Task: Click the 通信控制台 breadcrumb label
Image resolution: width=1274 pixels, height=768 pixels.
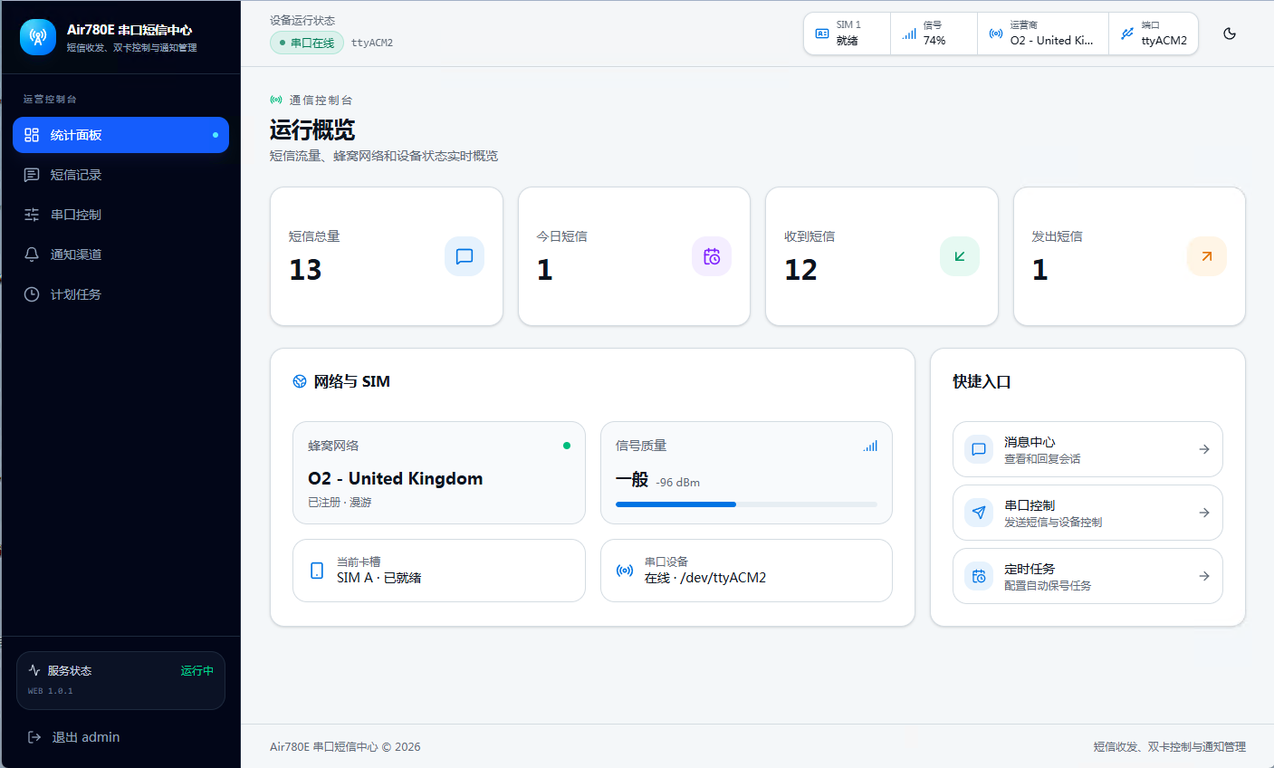Action: coord(321,100)
